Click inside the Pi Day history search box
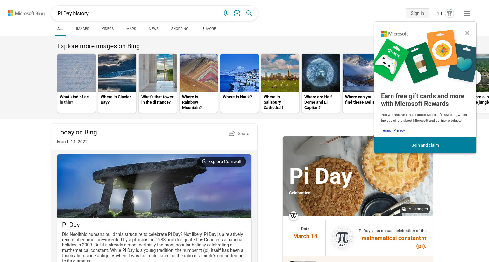This screenshot has width=489, height=262. coord(137,13)
